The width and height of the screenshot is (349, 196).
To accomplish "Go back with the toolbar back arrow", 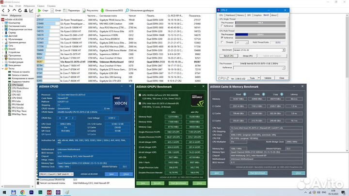I will [x=3, y=11].
